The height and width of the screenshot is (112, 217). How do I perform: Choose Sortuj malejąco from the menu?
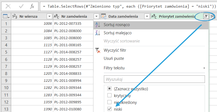tap(118, 33)
